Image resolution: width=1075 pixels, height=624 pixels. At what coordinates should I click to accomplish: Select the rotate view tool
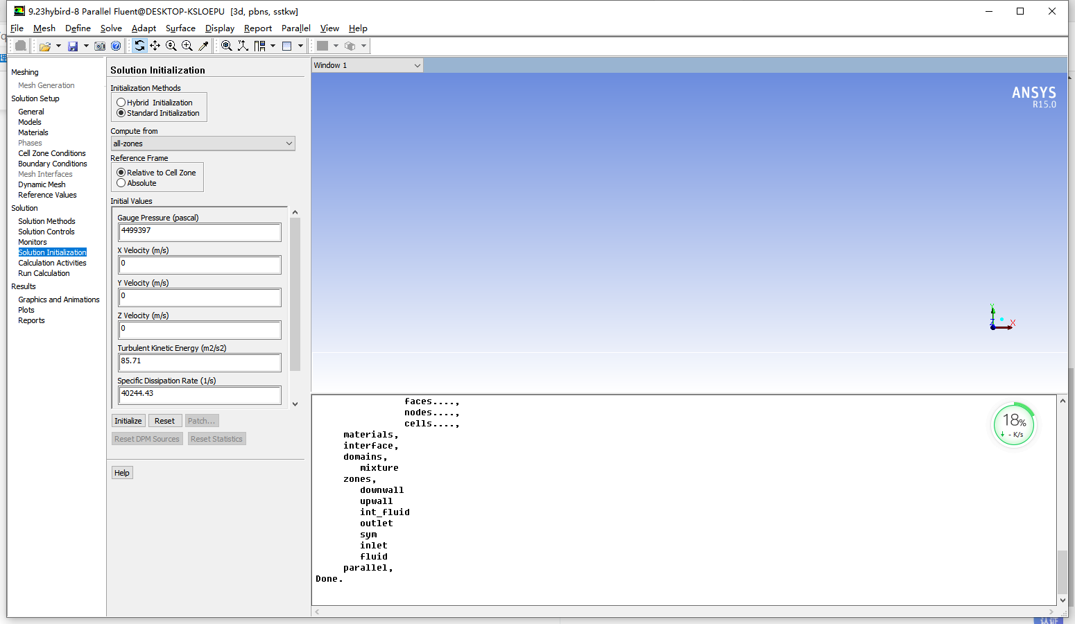(x=139, y=46)
